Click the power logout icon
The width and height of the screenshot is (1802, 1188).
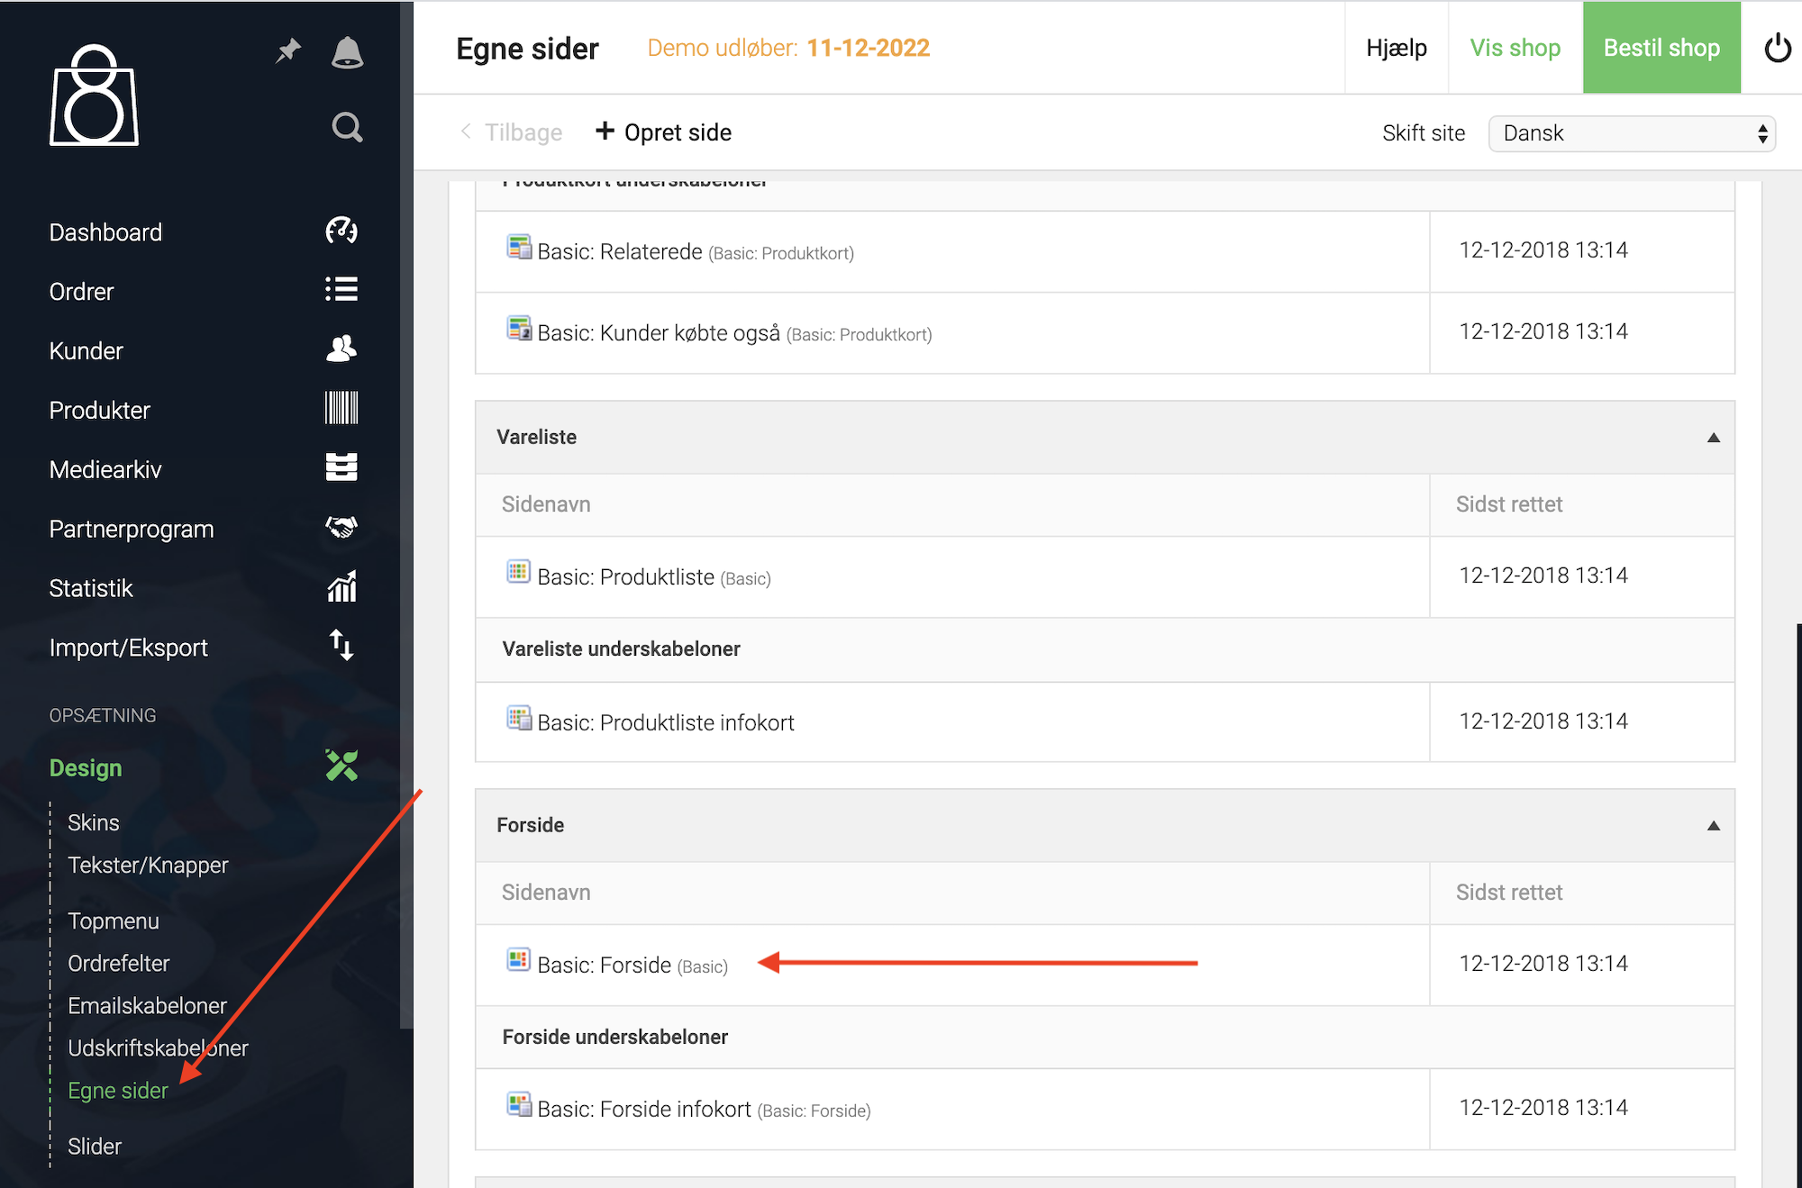point(1777,49)
